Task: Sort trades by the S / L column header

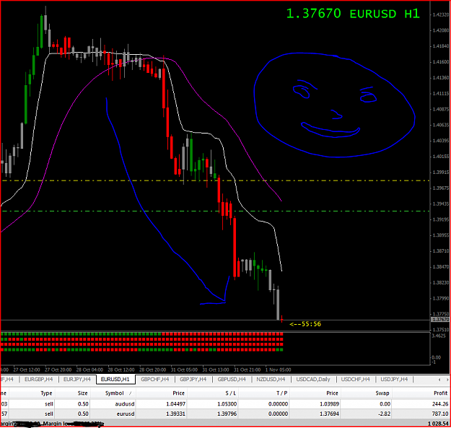Action: 231,393
